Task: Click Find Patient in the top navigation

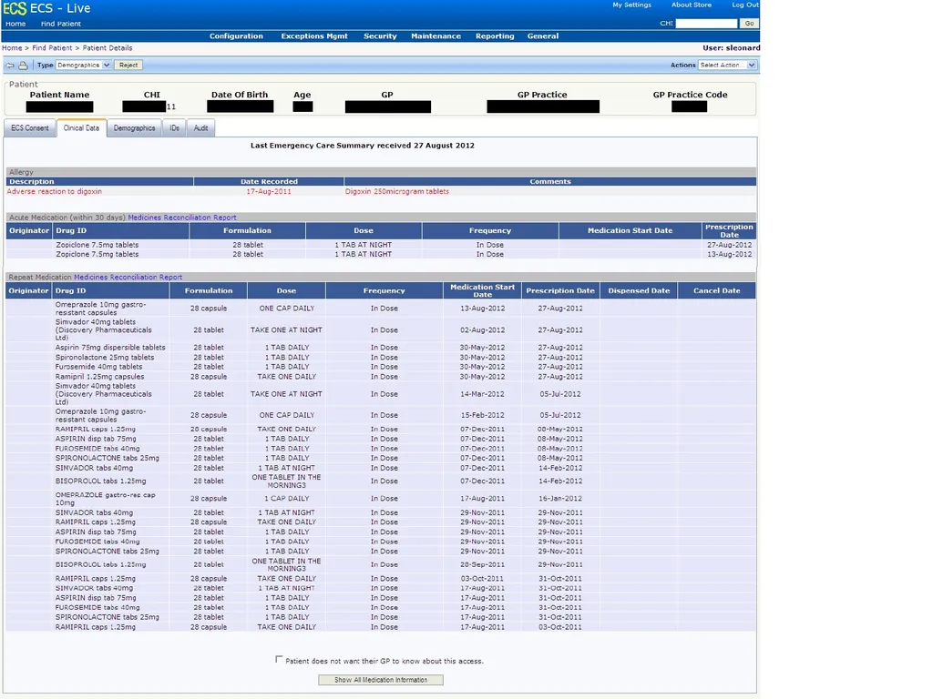Action: [61, 24]
